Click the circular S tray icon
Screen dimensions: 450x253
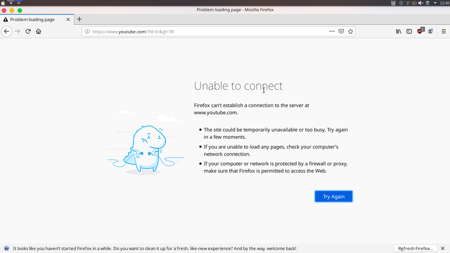(401, 3)
